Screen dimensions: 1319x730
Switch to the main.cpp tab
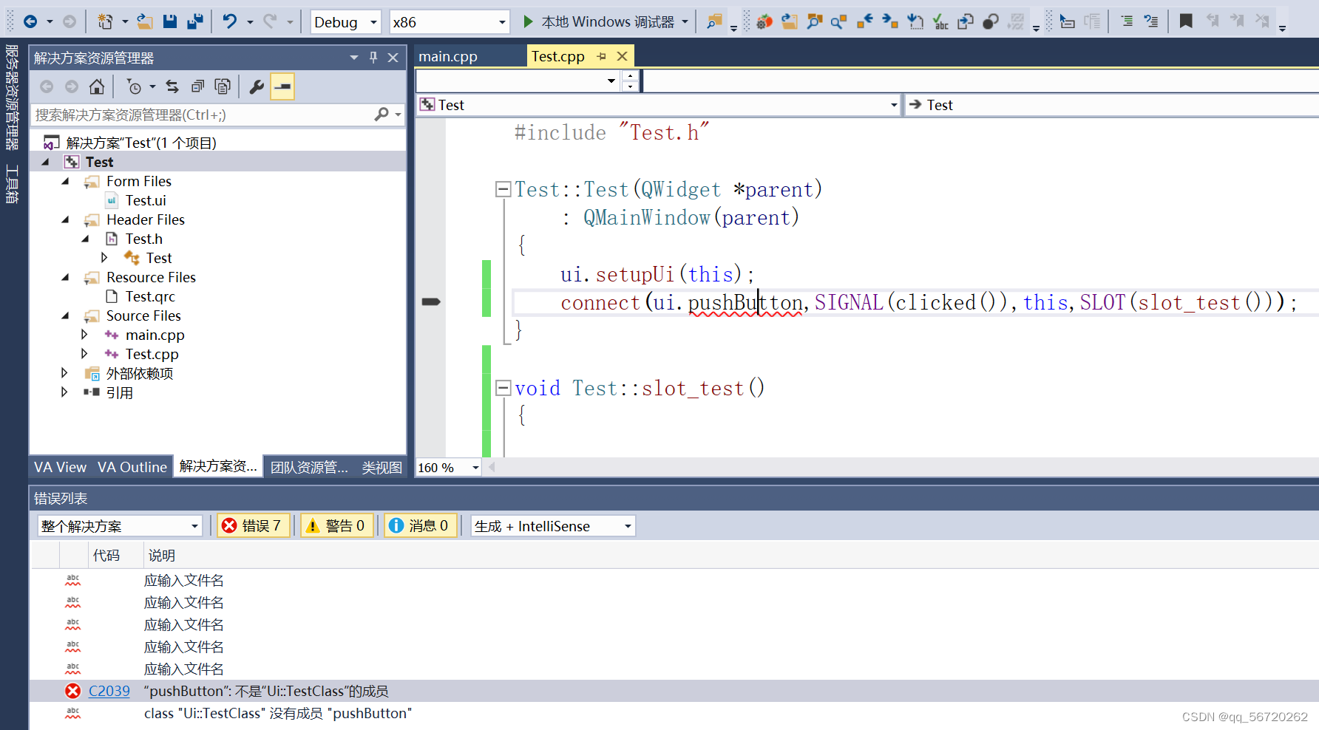click(447, 55)
